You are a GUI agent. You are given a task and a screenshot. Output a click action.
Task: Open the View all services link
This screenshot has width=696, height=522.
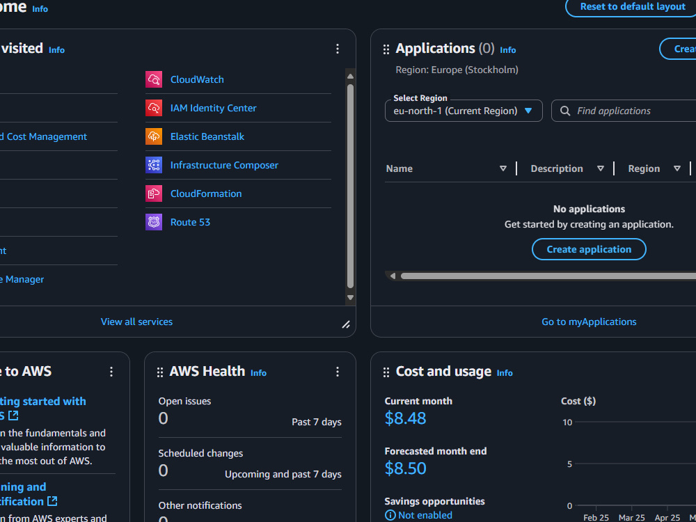coord(136,322)
